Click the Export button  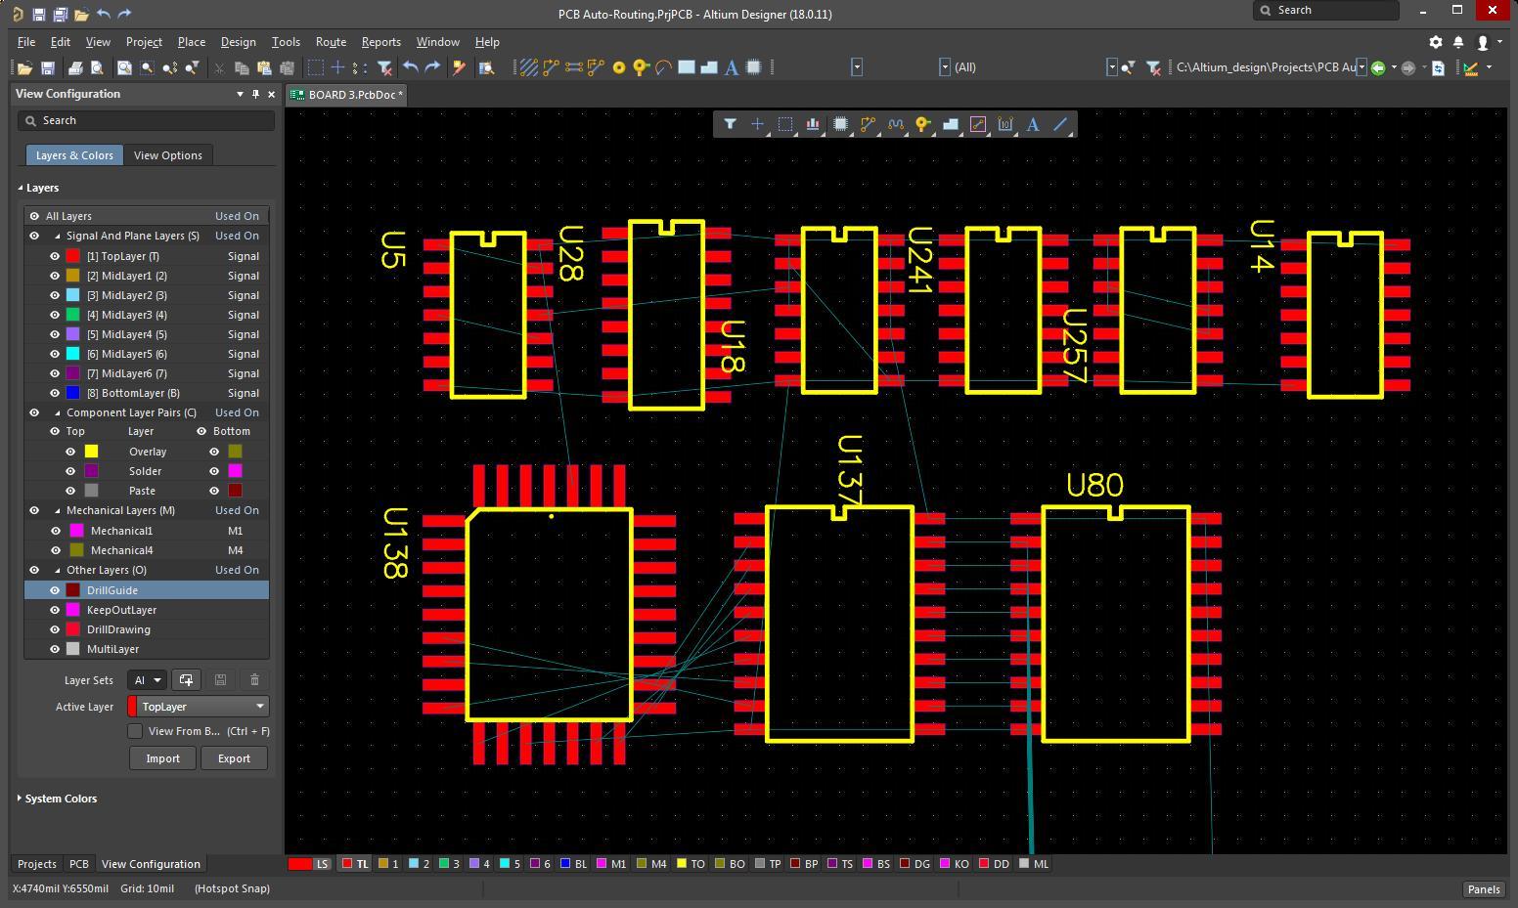pyautogui.click(x=234, y=758)
